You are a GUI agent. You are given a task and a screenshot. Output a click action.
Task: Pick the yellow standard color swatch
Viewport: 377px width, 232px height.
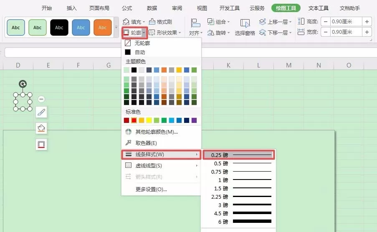pyautogui.click(x=149, y=120)
